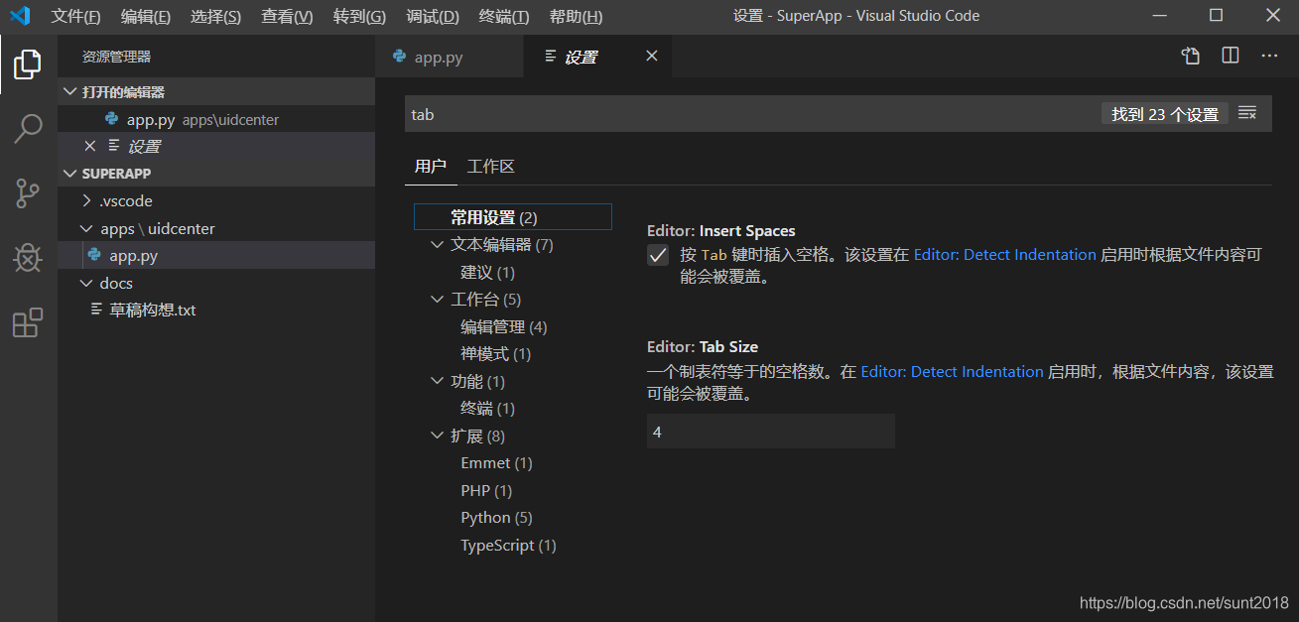
Task: Follow Detect Indentation link under Insert Spaces
Action: [x=1004, y=255]
